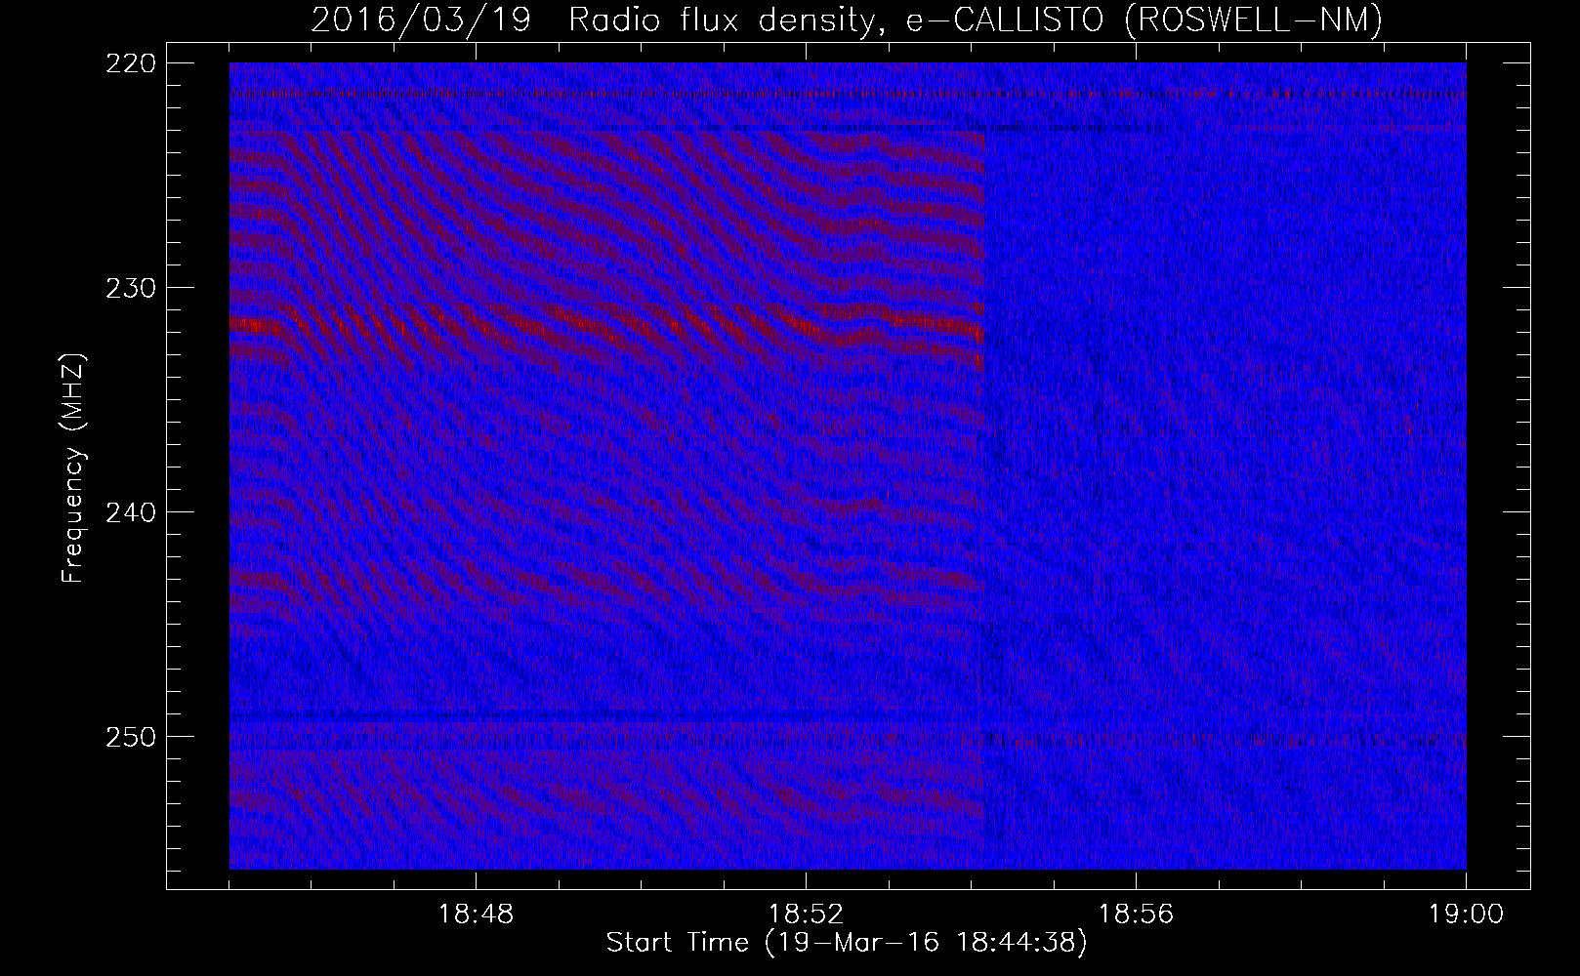1580x976 pixels.
Task: Click the 18:48 time tick label
Action: click(476, 915)
